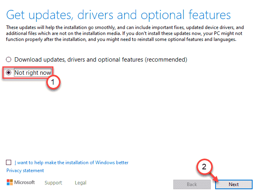Open the Support link in the footer
Viewport: 255px width, 194px height.
point(53,183)
